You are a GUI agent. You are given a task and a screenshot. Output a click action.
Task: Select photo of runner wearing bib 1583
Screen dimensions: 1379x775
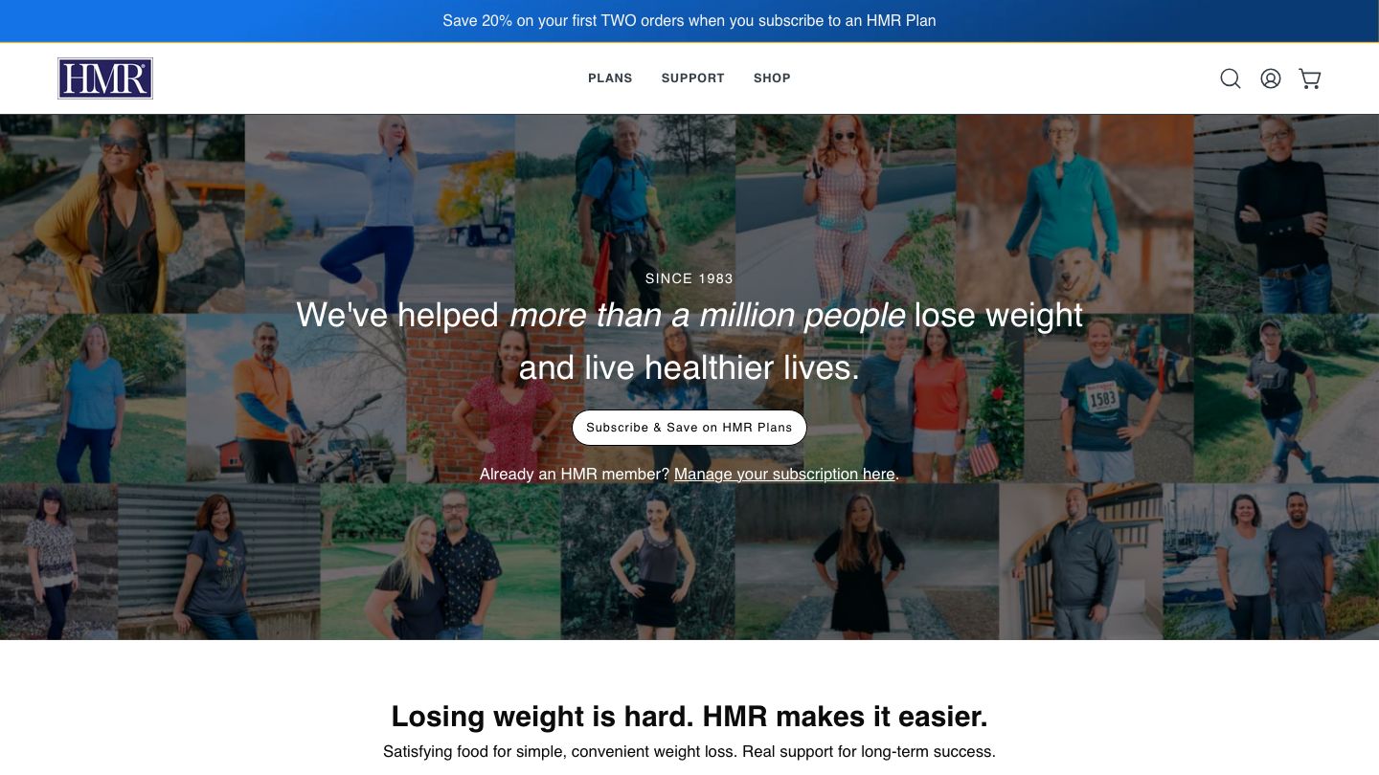coord(1108,398)
